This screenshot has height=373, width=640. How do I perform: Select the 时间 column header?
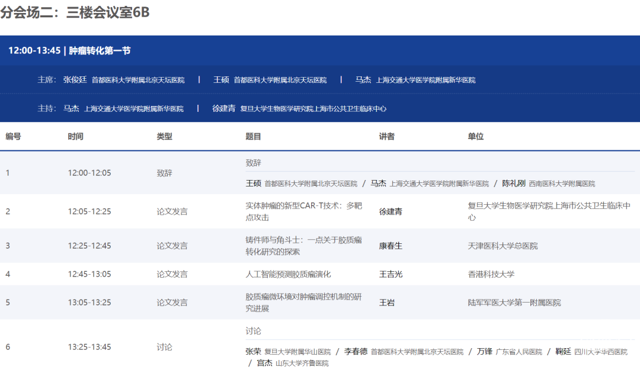[x=75, y=136]
